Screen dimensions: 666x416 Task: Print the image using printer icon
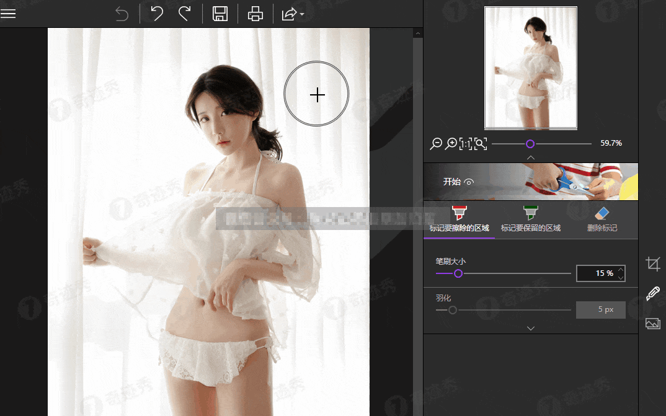tap(255, 14)
